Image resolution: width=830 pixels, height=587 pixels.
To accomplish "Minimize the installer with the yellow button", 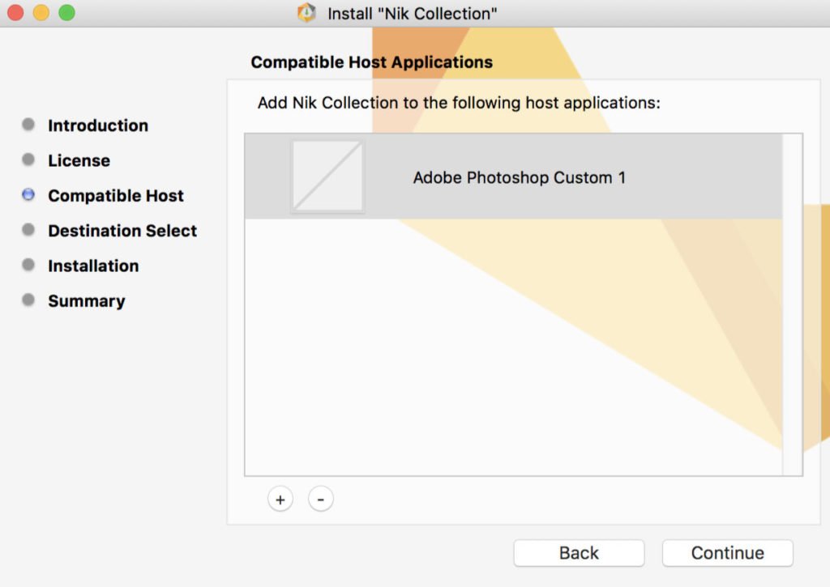I will point(41,12).
